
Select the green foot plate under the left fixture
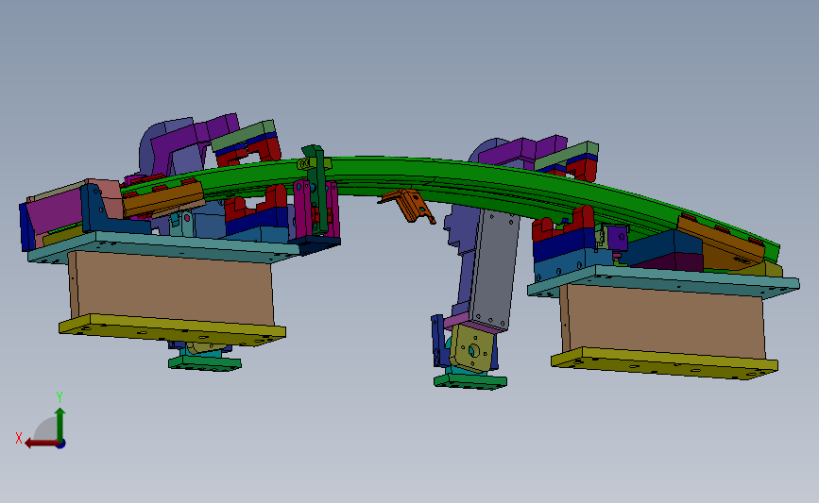(205, 362)
